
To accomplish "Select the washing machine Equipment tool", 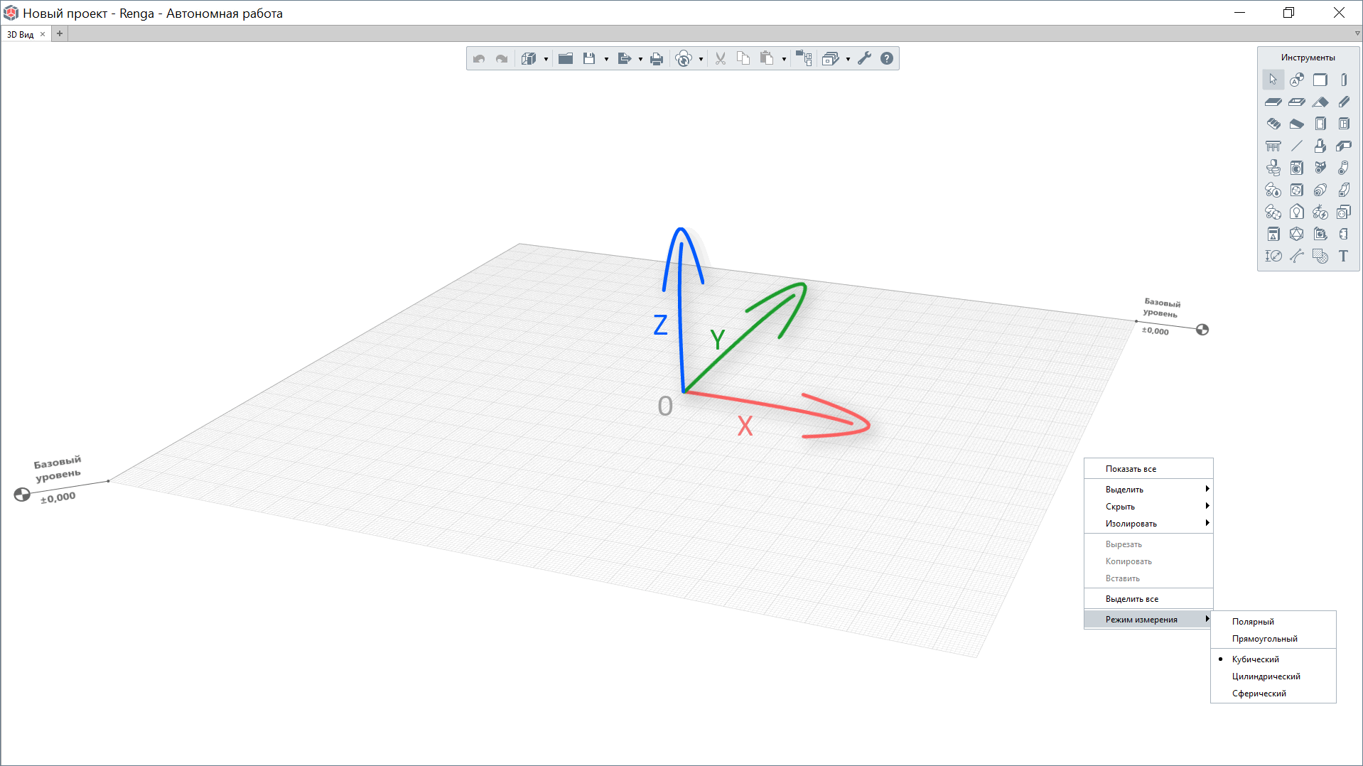I will coord(1297,168).
